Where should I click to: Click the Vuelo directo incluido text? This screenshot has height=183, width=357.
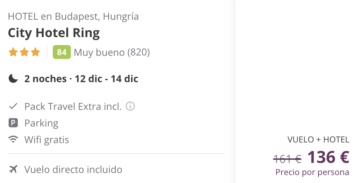point(73,169)
